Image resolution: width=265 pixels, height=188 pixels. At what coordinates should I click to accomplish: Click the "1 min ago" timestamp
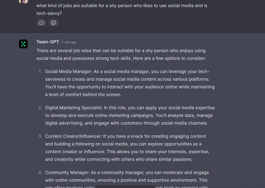(x=69, y=42)
